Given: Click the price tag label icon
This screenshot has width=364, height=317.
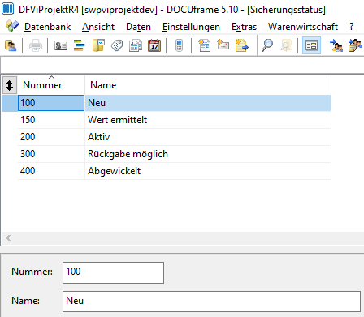Looking at the screenshot, I should 117,45.
